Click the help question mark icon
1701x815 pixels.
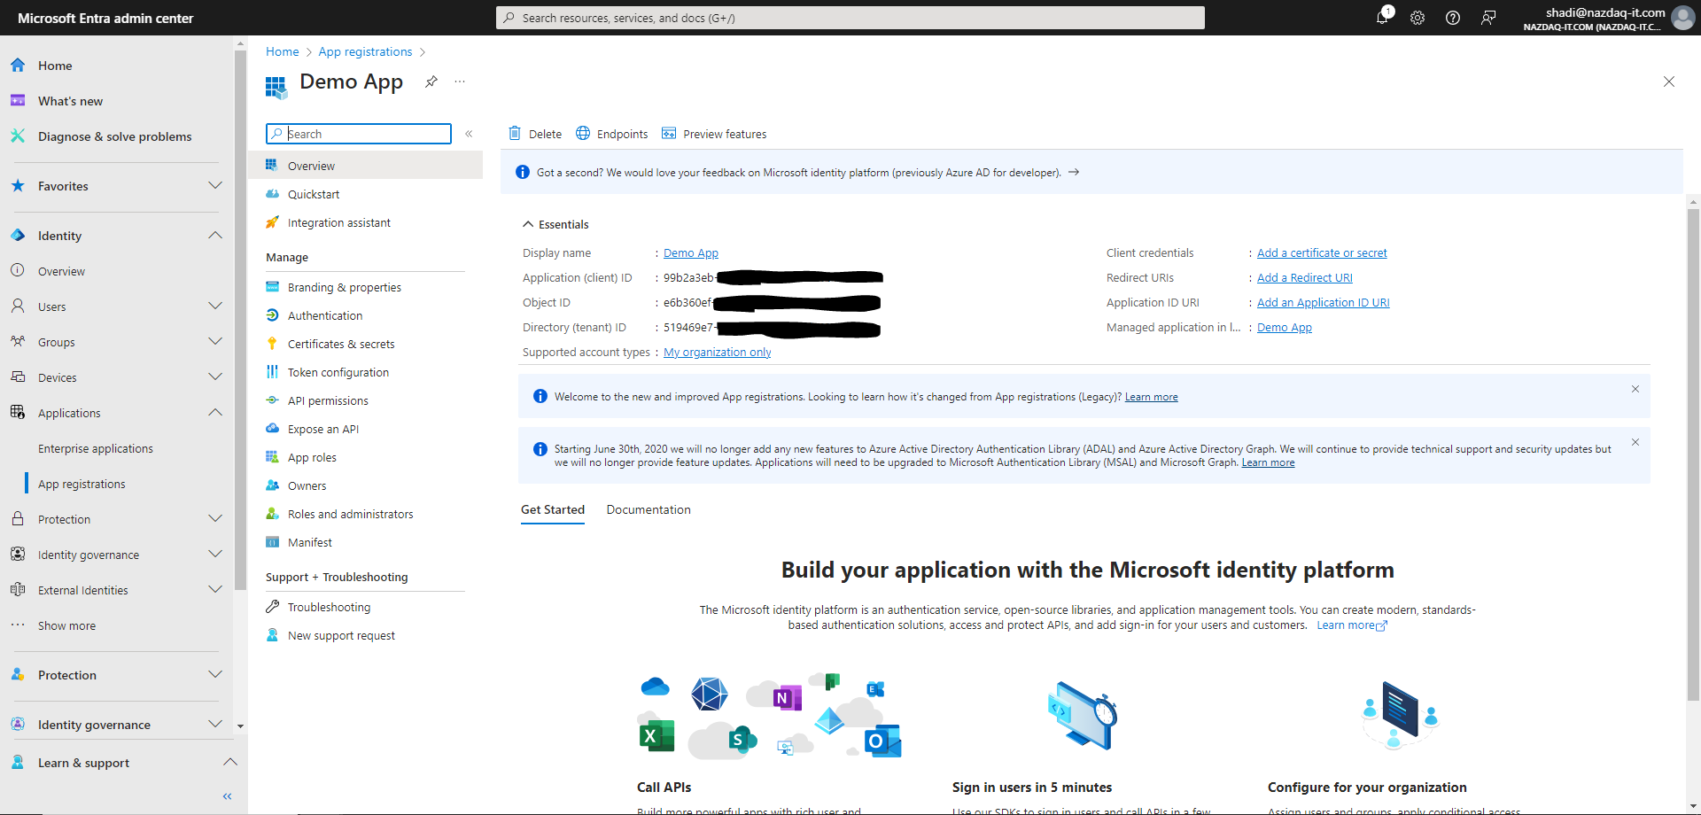point(1453,18)
